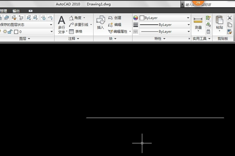The height and width of the screenshot is (156, 235).
Task: Open the 角度 dropdown arrow
Action: pos(84,18)
